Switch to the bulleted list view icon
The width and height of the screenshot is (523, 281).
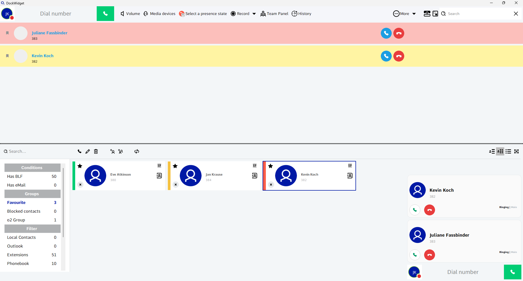point(508,151)
